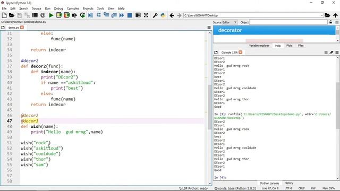
Task: Open console pane options hamburger menu
Action: tap(337, 53)
